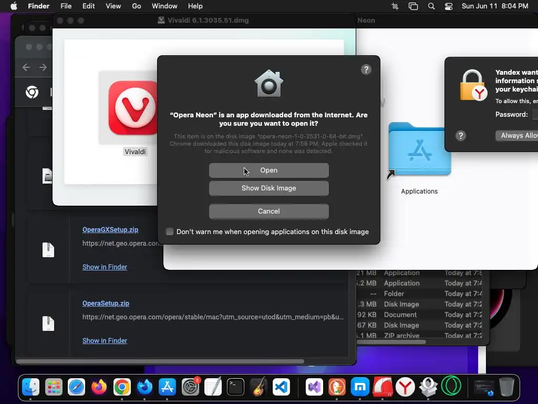Viewport: 538px width, 404px height.
Task: Click Show in Finder under OperaGXSetup.zip
Action: click(105, 267)
